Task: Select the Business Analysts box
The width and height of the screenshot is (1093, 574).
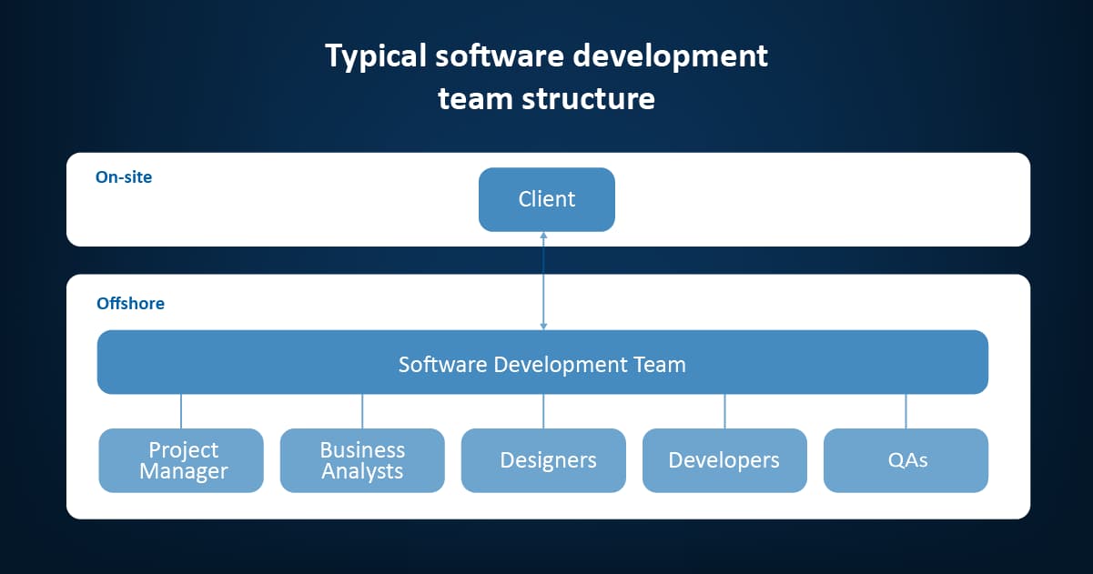Action: pos(362,460)
